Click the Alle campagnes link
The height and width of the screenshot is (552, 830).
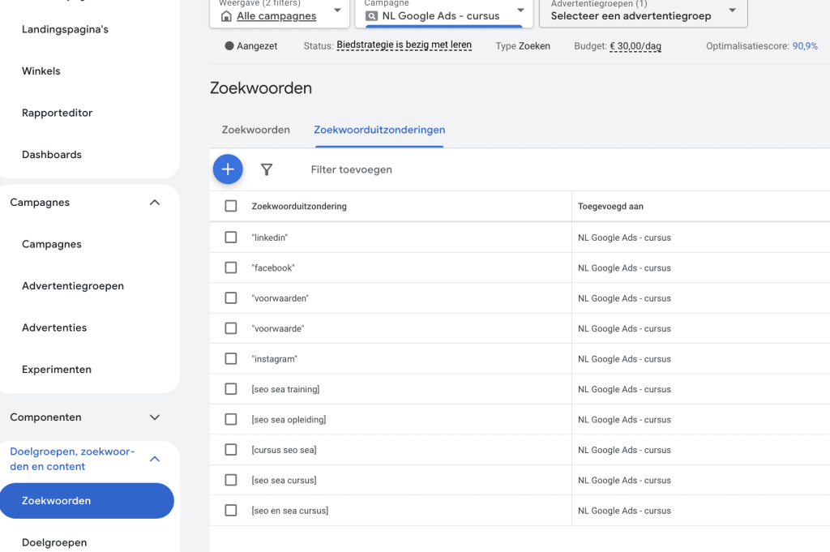(276, 16)
